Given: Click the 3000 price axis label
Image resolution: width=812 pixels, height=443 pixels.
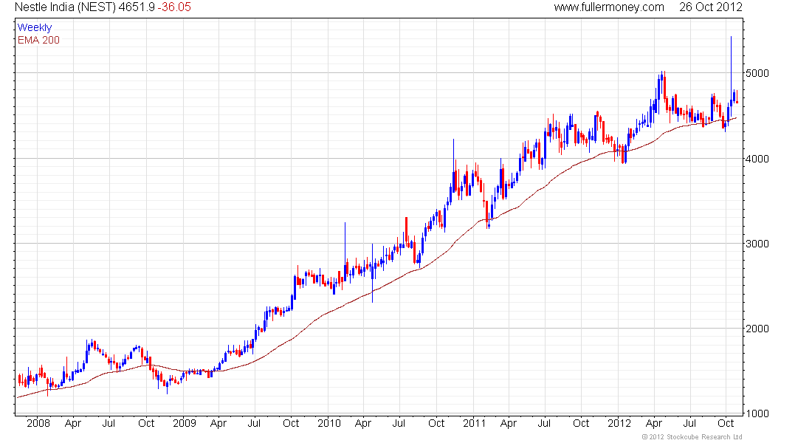Looking at the screenshot, I should pyautogui.click(x=757, y=244).
